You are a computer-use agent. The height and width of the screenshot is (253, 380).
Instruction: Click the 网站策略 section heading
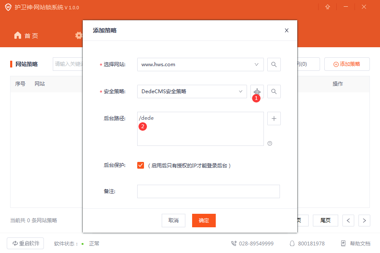tap(27, 64)
